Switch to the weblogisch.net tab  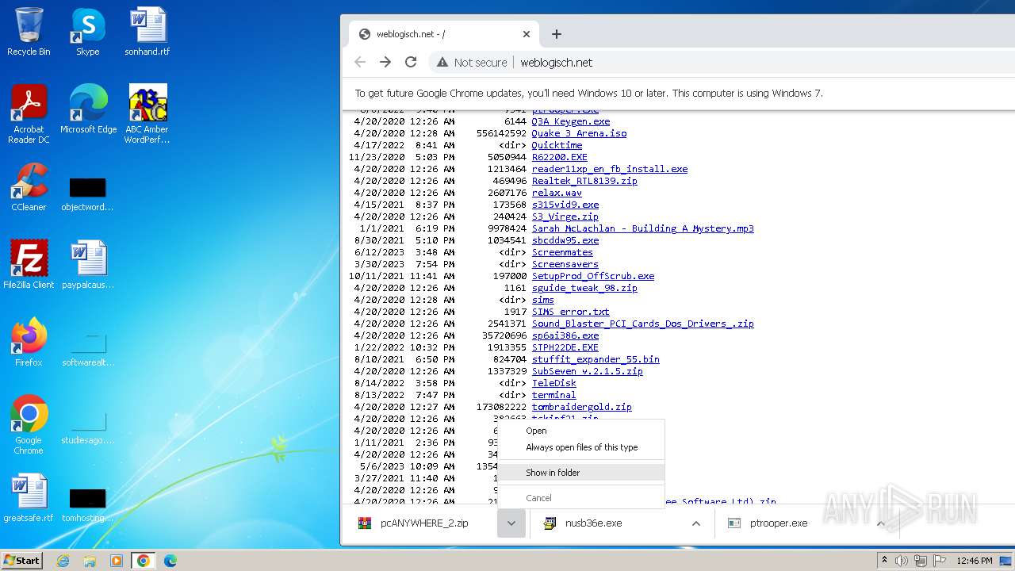coord(444,34)
